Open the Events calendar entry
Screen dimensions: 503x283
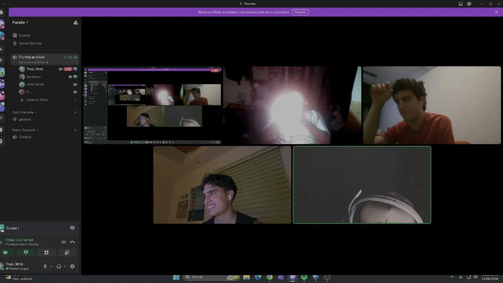45,35
